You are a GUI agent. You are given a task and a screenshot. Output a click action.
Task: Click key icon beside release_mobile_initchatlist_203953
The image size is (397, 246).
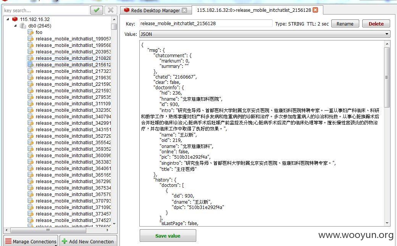[31, 51]
